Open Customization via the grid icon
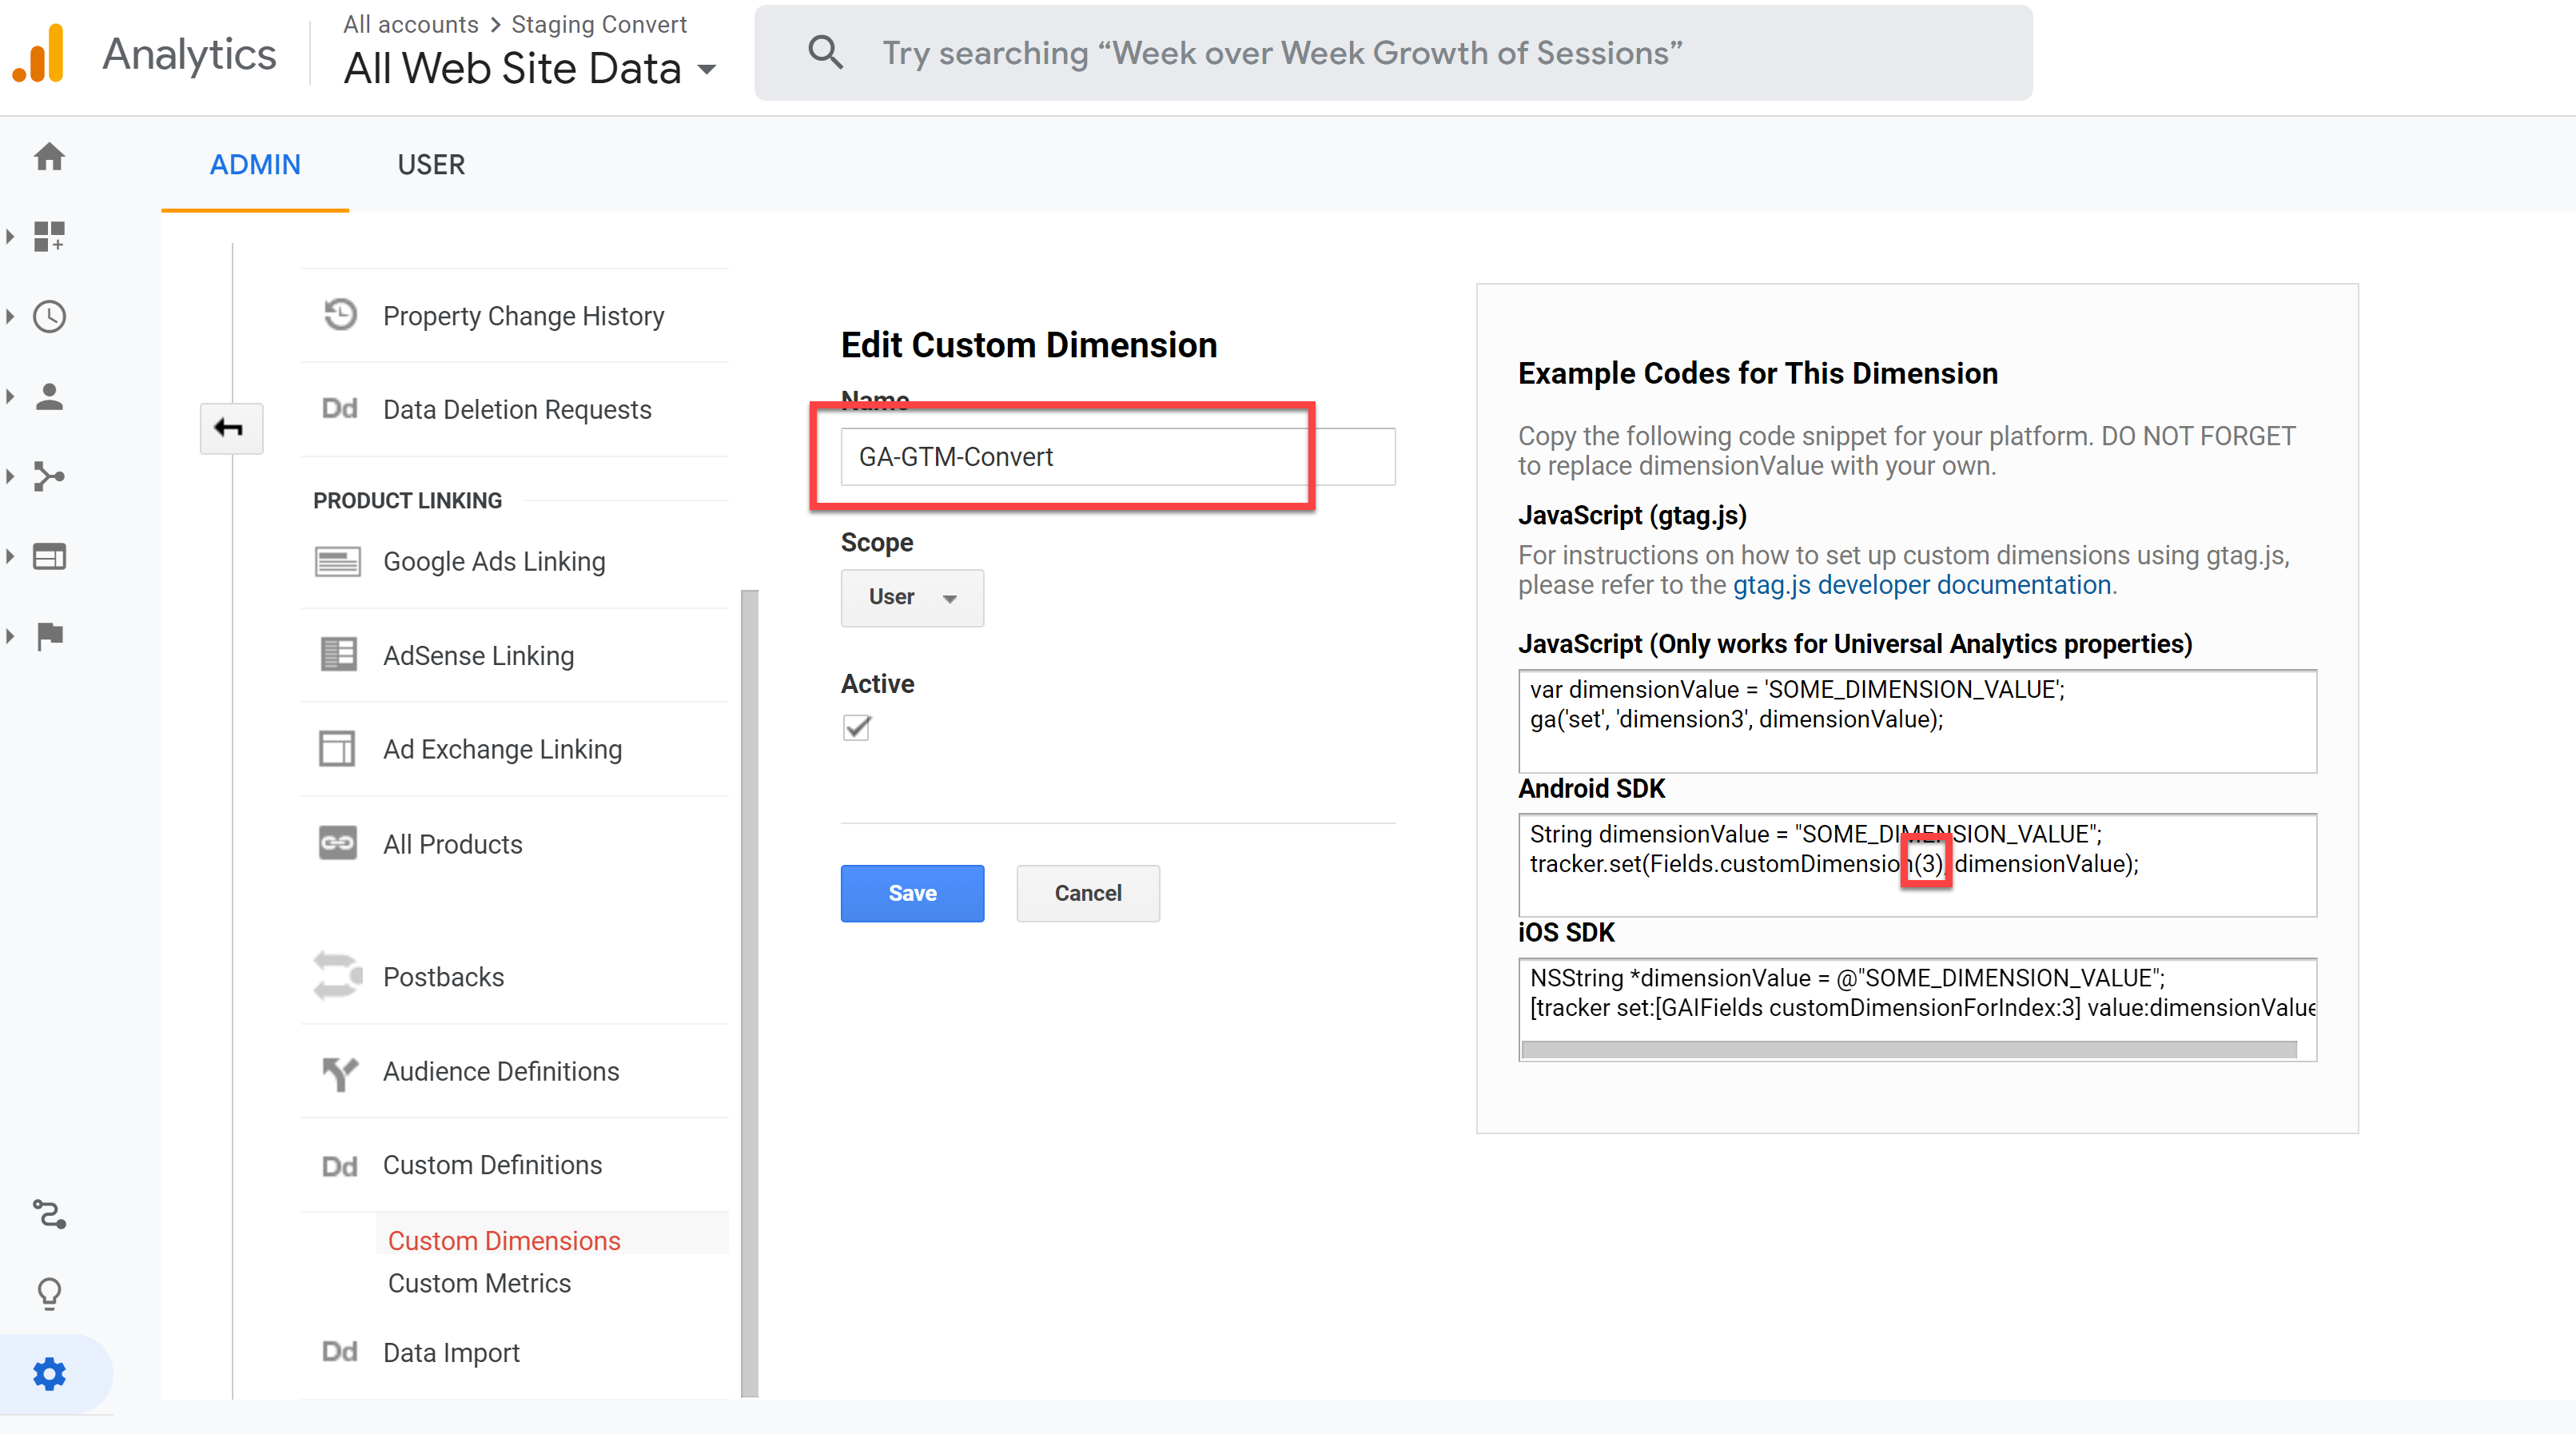Screen dimensions: 2576x1434 click(49, 237)
